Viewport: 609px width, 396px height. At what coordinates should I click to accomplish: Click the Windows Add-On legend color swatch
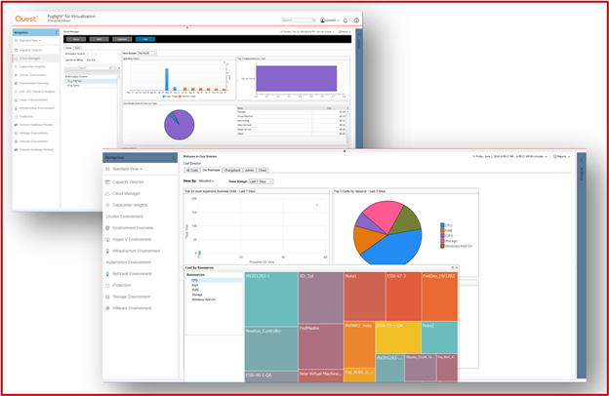click(x=442, y=246)
